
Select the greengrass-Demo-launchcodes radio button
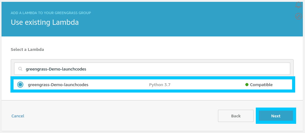pyautogui.click(x=20, y=85)
